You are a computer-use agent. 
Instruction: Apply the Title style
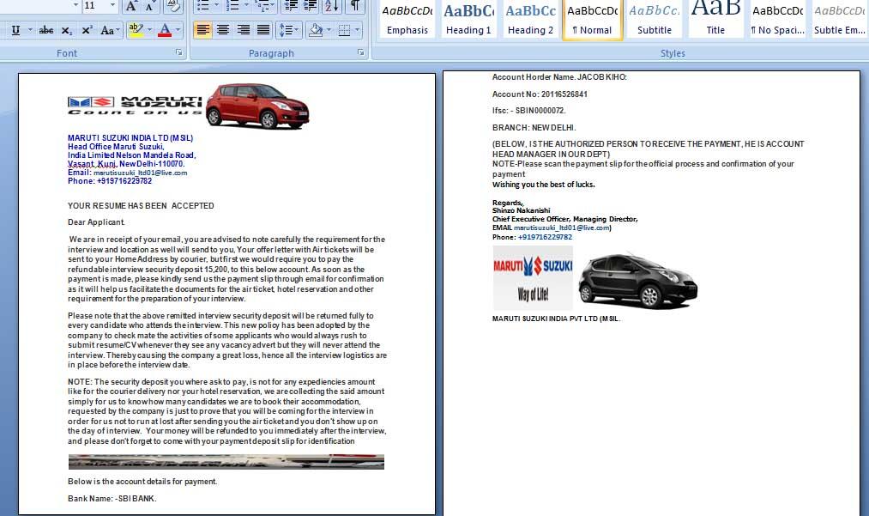tap(715, 20)
